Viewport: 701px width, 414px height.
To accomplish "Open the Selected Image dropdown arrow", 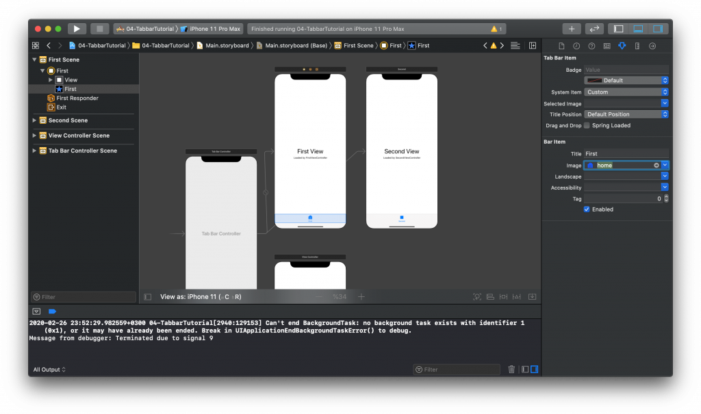I will (665, 103).
